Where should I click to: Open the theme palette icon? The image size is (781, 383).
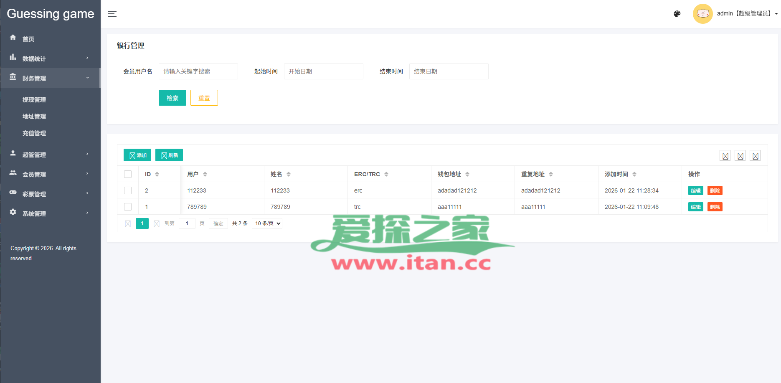(677, 14)
